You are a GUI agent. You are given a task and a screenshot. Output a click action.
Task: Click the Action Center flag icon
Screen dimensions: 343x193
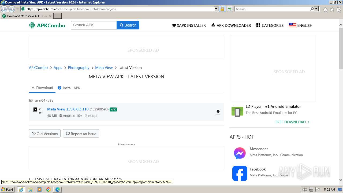point(318,190)
